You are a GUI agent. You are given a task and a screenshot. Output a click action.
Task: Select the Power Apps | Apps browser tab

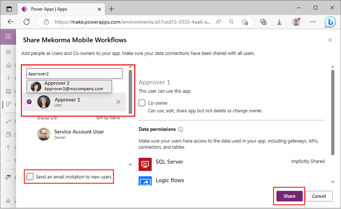(61, 9)
